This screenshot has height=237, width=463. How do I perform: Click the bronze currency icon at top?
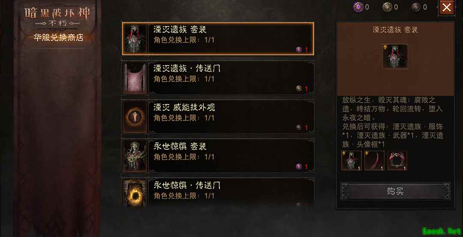tap(387, 7)
